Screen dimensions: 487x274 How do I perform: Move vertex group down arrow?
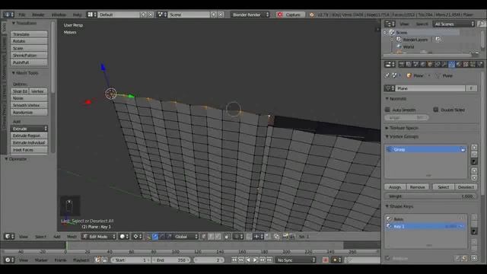coord(474,177)
